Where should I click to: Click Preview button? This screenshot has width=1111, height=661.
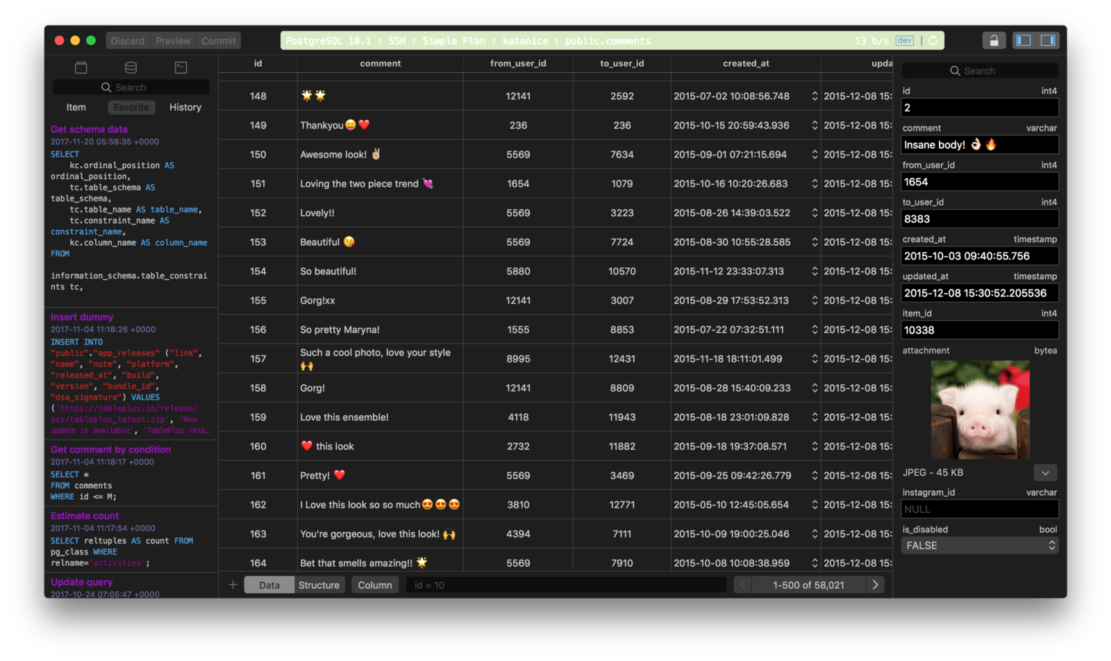[x=173, y=41]
